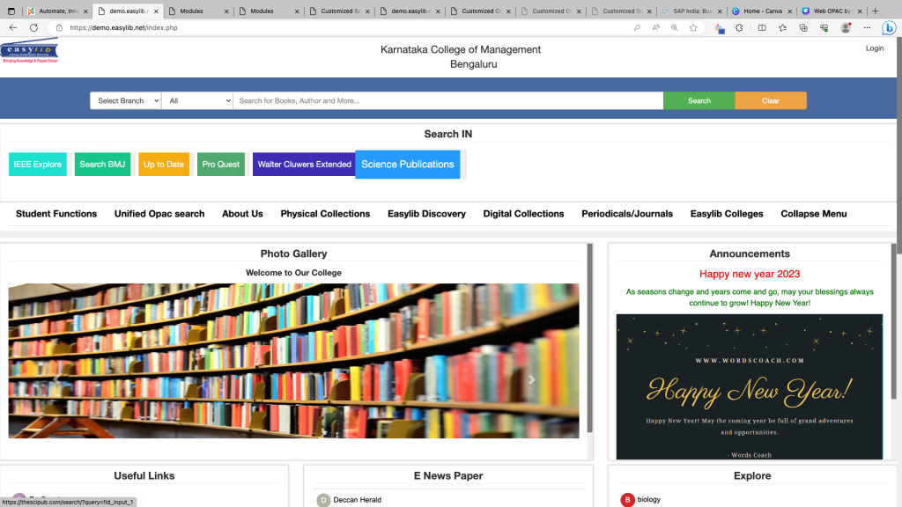The image size is (902, 507).
Task: Open Browser essentials heart icon
Action: pos(824,27)
